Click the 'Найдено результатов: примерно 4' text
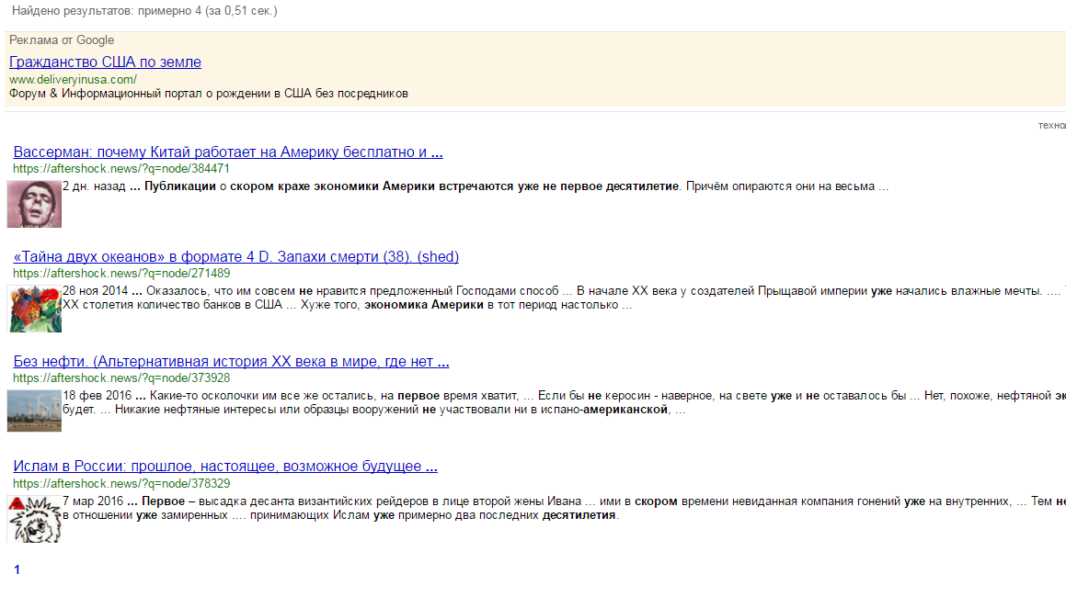Viewport: 1066px width, 608px height. (x=107, y=11)
